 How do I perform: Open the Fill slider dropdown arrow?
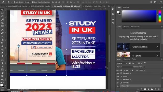[144, 71]
